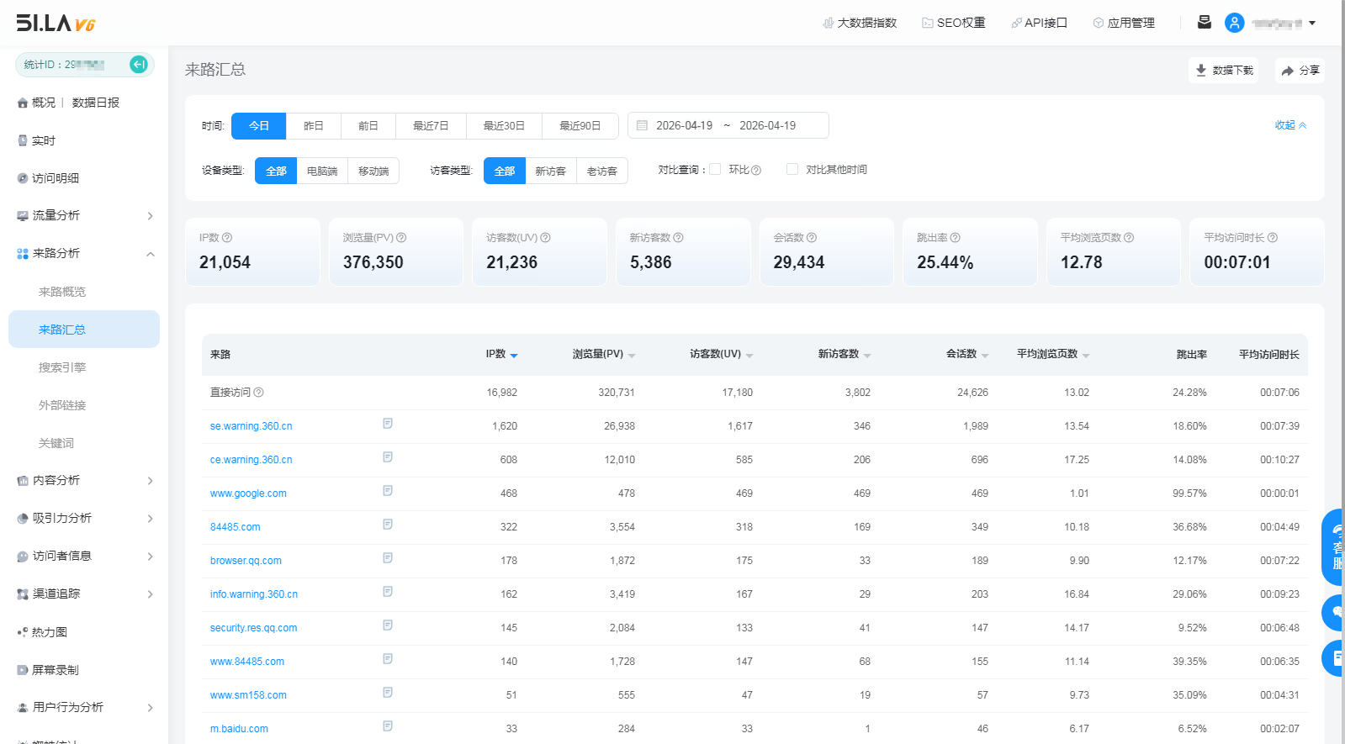Open 搜索引擎 in the sidebar
This screenshot has height=744, width=1345.
(62, 367)
